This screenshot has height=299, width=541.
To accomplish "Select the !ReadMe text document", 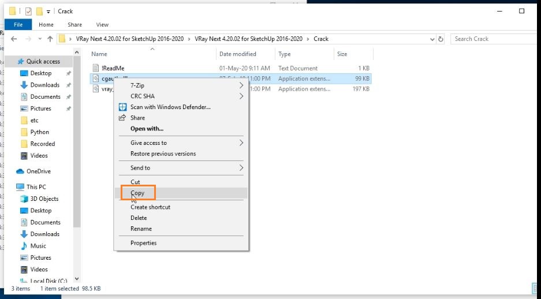I will pyautogui.click(x=113, y=68).
